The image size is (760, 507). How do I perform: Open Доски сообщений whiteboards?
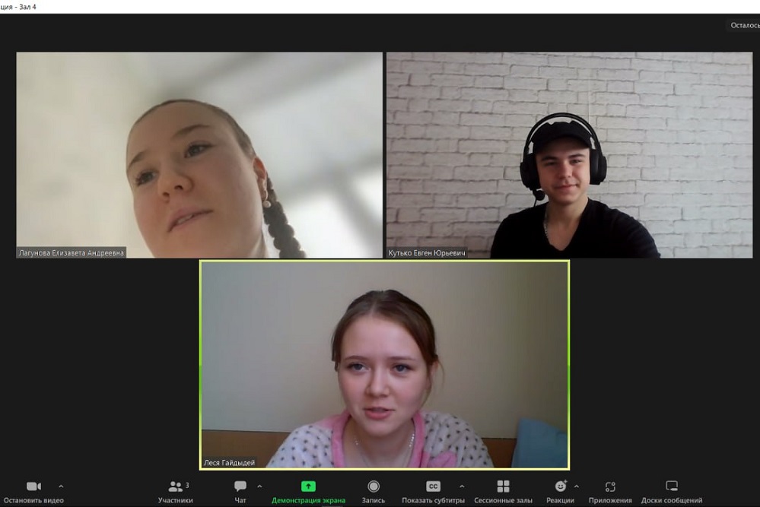pyautogui.click(x=672, y=492)
